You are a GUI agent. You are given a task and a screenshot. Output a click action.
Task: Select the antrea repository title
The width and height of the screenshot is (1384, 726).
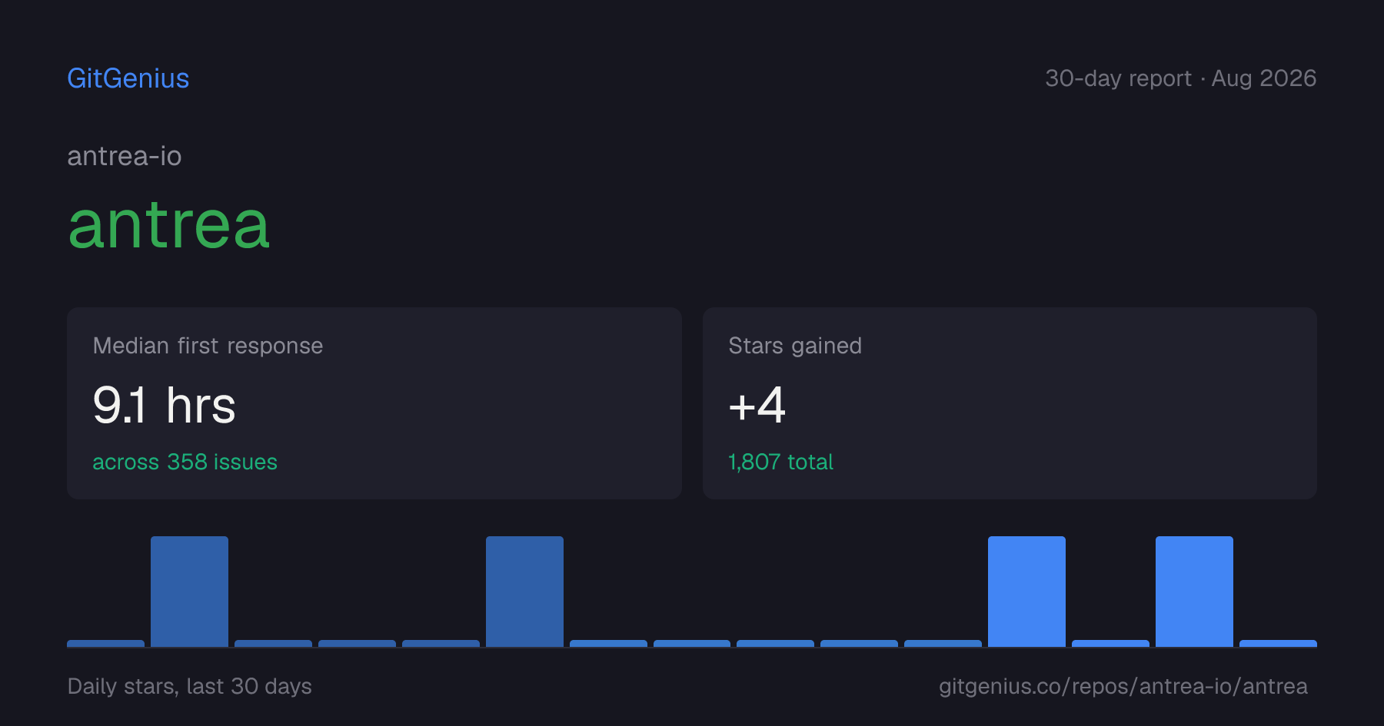click(x=169, y=224)
